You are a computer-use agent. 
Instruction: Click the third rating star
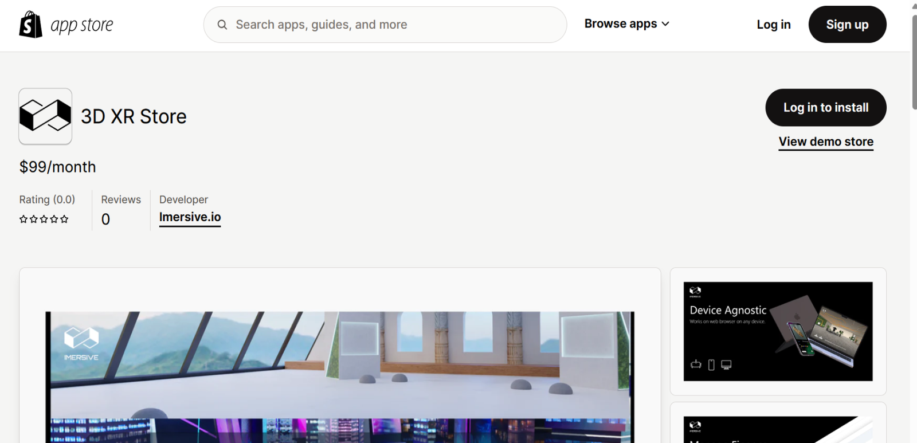tap(44, 219)
